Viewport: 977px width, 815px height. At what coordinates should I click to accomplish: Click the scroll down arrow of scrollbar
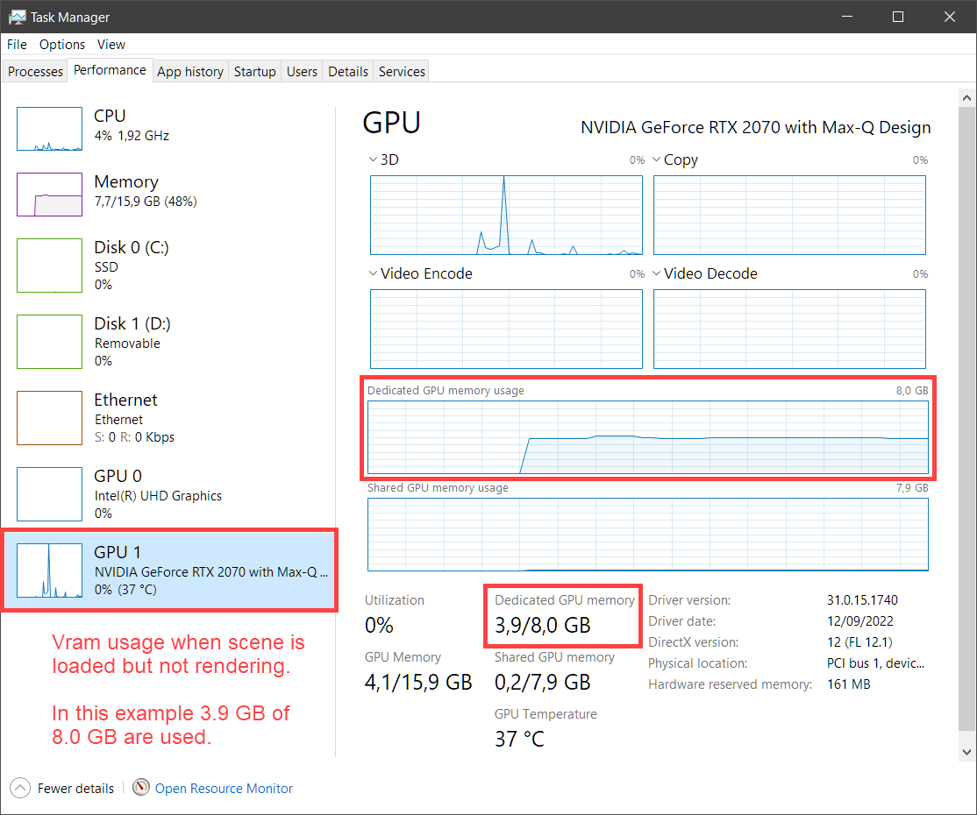[x=966, y=751]
